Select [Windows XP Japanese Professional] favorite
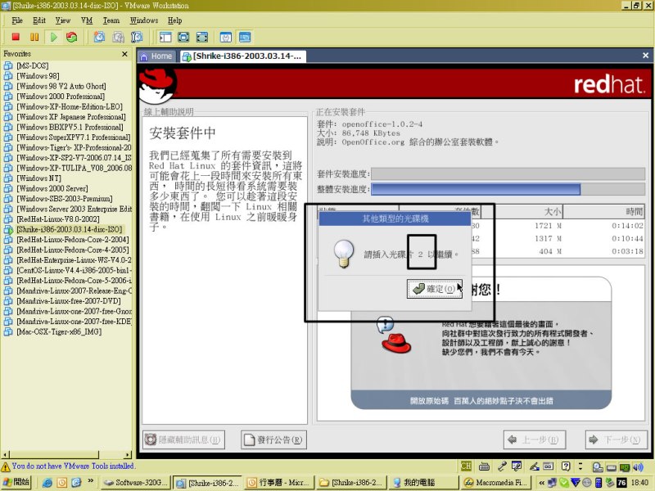The image size is (655, 491). tap(71, 116)
